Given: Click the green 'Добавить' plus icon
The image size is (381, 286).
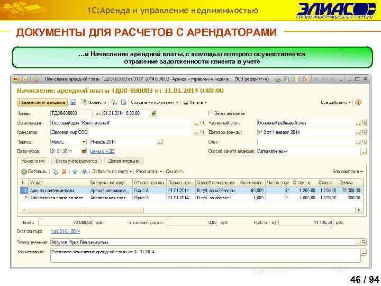Looking at the screenshot, I should click(24, 172).
